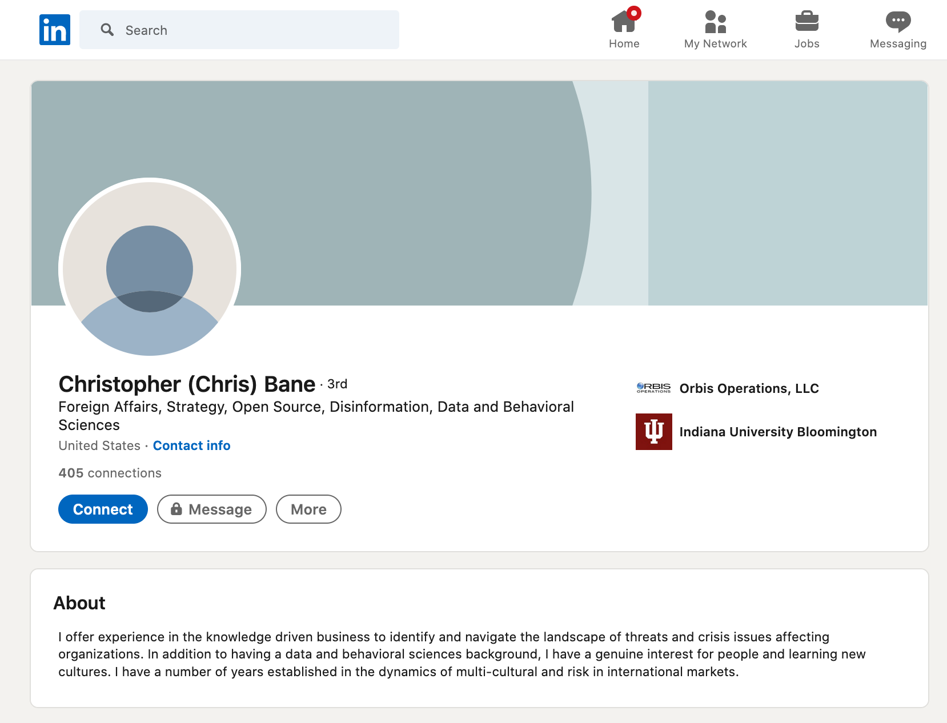Click the About section heading
947x723 pixels.
pos(79,603)
